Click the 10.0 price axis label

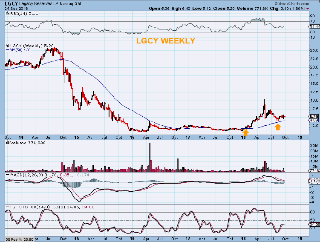314,100
